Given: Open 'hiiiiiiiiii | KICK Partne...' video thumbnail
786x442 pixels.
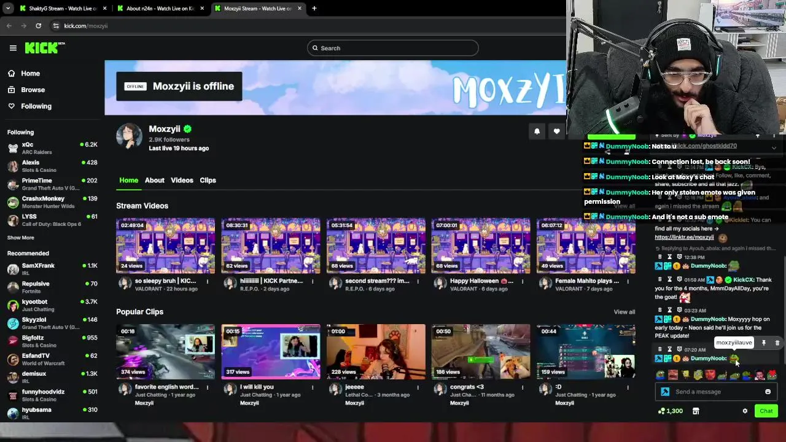Looking at the screenshot, I should 271,246.
